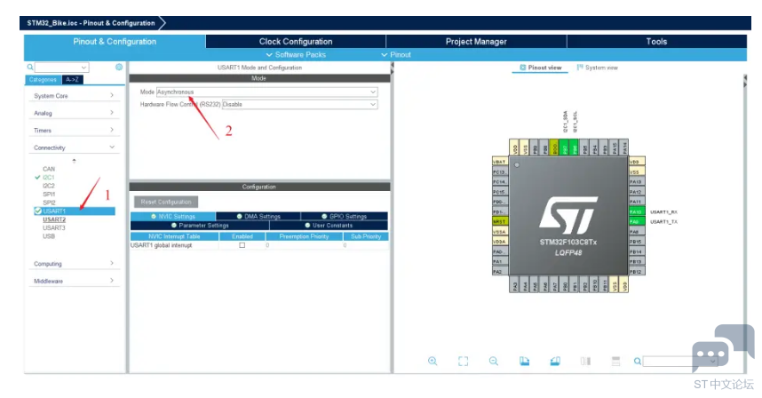Select USART2 in the Connectivity list
This screenshot has height=398, width=762.
pos(54,219)
